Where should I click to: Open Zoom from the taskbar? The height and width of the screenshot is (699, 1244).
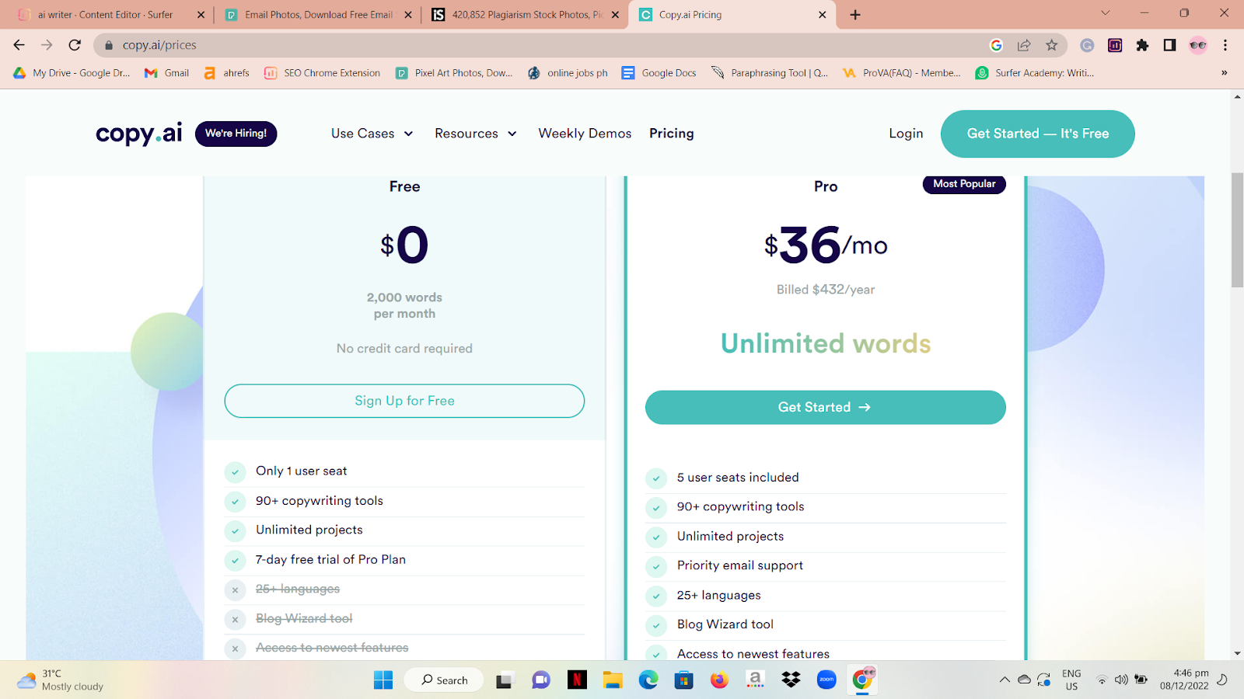tap(826, 680)
